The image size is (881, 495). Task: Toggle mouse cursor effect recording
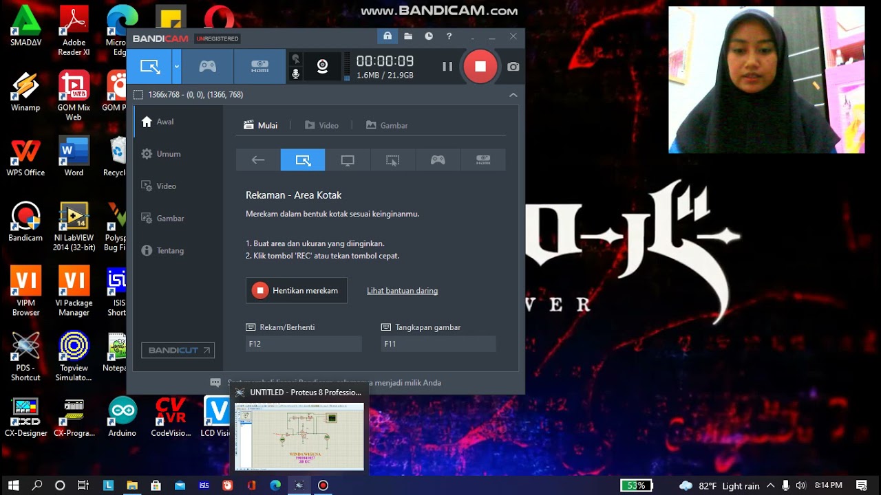tap(296, 59)
